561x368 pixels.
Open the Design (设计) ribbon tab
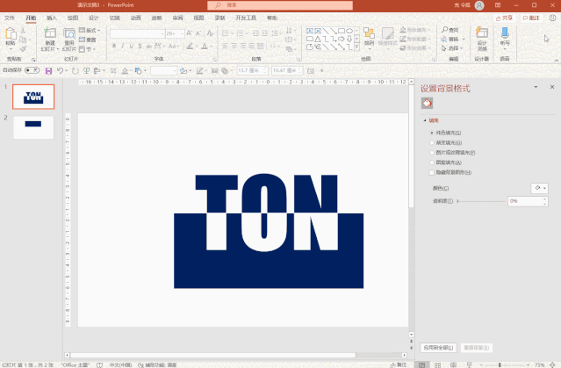point(94,18)
